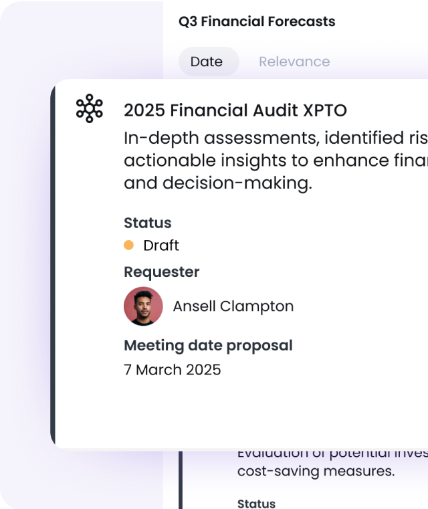Screen dimensions: 428x509
Task: Click the Q3 Financial Forecasts heading
Action: click(257, 21)
